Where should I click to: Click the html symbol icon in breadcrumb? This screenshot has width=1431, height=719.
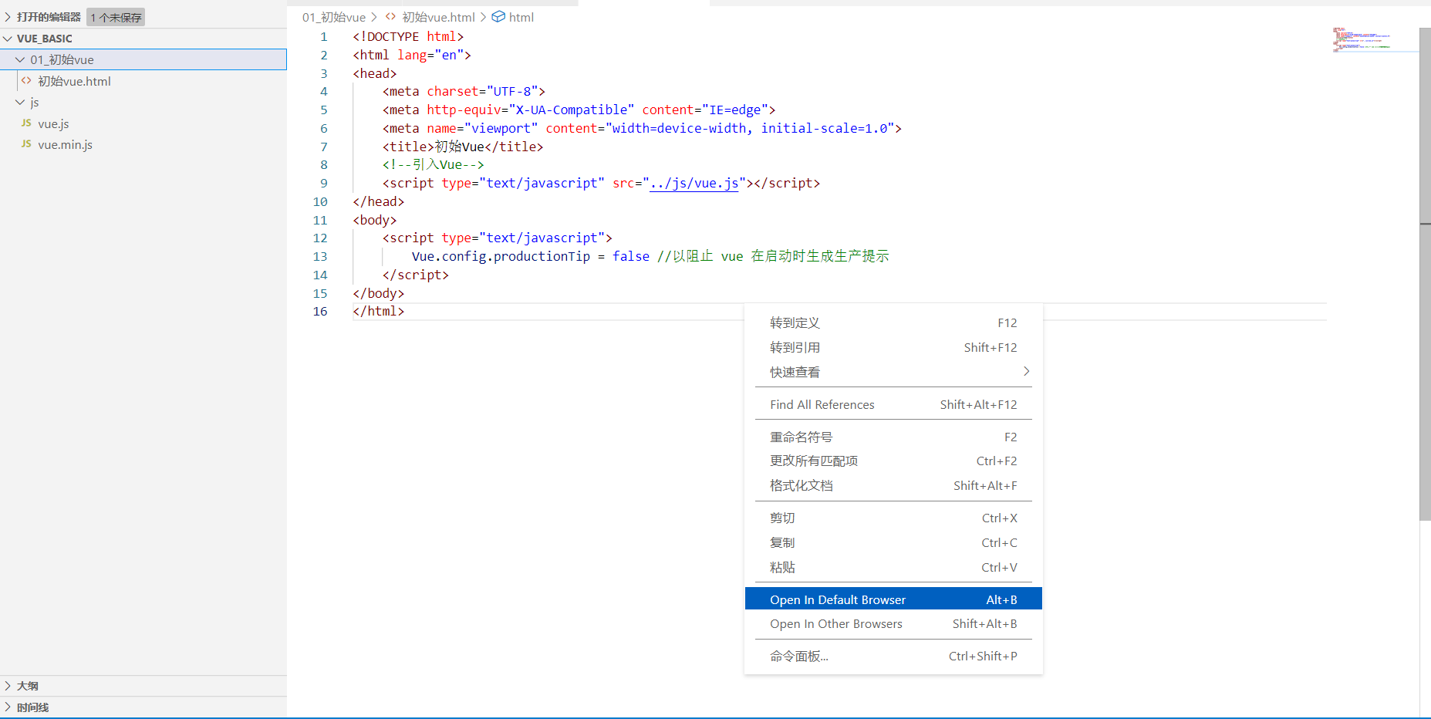click(498, 16)
